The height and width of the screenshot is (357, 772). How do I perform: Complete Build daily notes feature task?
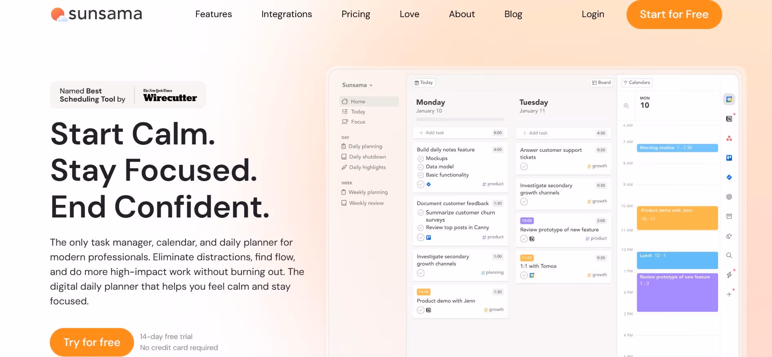pos(420,184)
